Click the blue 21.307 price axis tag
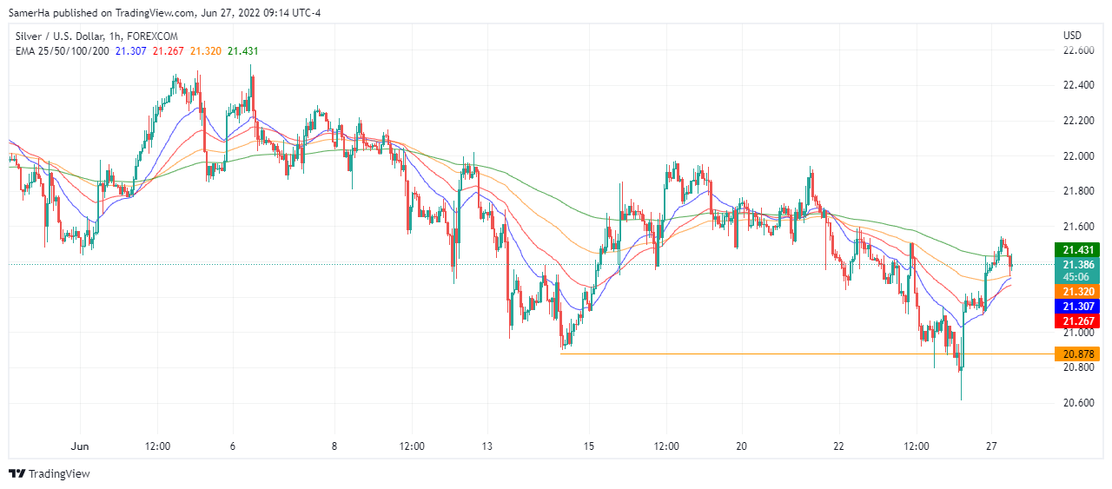Image resolution: width=1112 pixels, height=489 pixels. [x=1076, y=306]
